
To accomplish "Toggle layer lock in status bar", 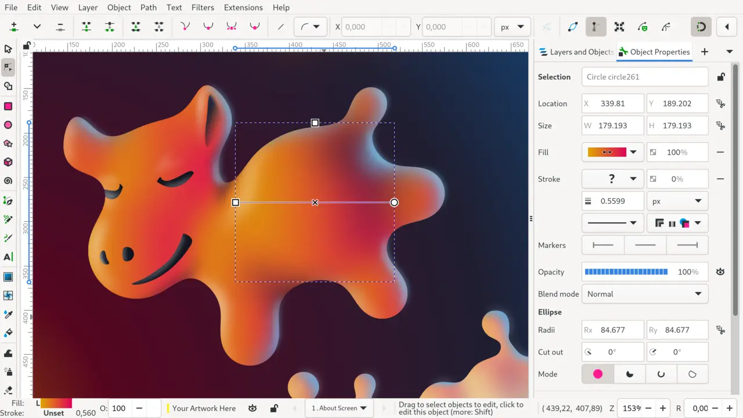I will point(274,408).
